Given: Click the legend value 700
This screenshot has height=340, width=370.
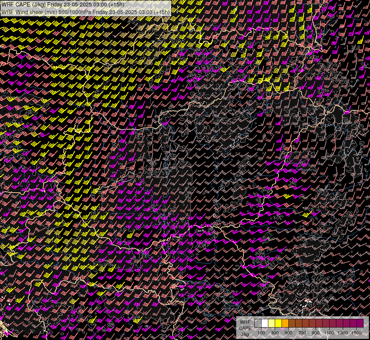Looking at the screenshot, I should click(x=302, y=333).
